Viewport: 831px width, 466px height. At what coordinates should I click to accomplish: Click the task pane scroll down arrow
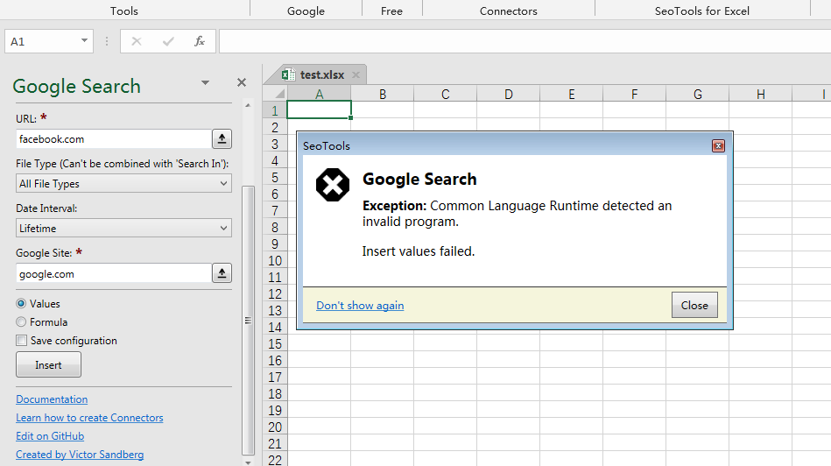click(248, 462)
